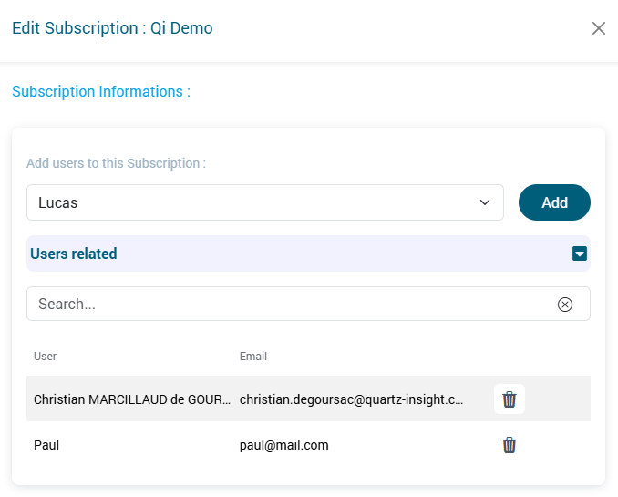Screen dimensions: 618x497
Task: Clear the search field with the circled X
Action: [565, 305]
